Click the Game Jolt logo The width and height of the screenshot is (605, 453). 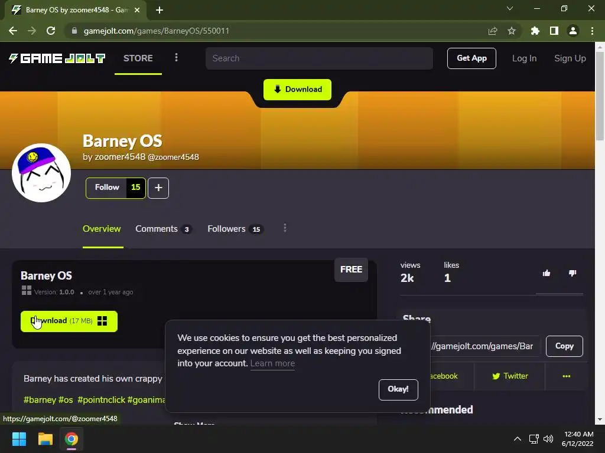57,58
